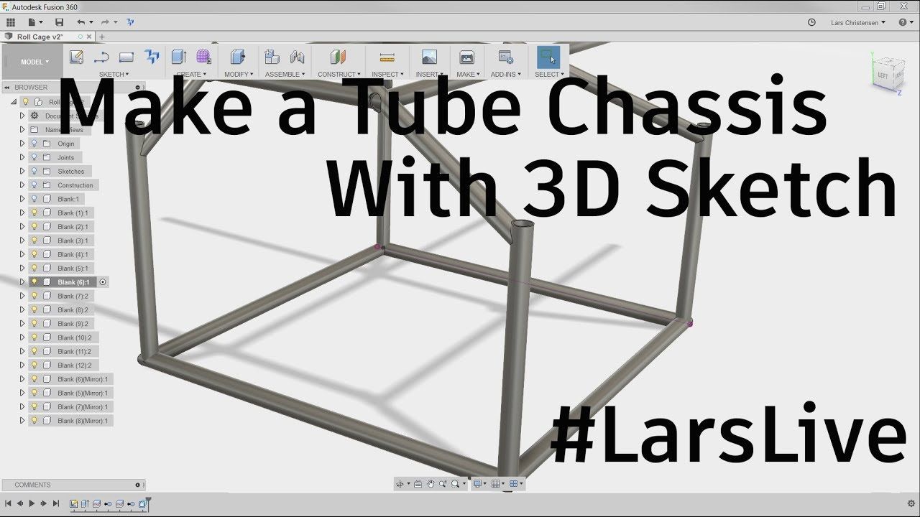The height and width of the screenshot is (517, 920).
Task: Open the Grid and Snaps dropdown
Action: pos(502,483)
